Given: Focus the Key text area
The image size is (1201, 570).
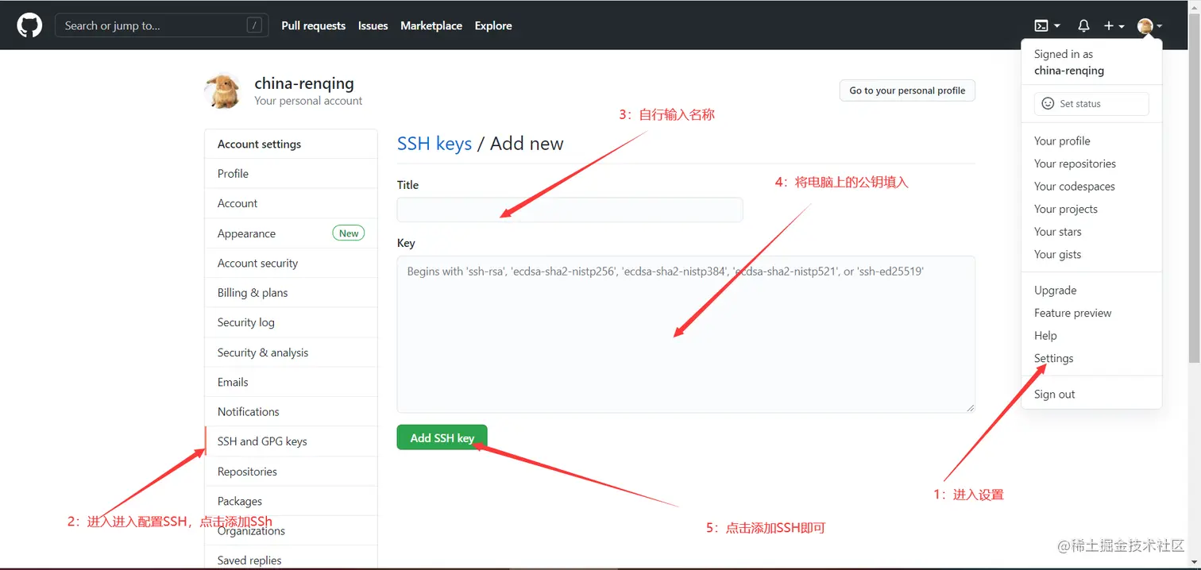Looking at the screenshot, I should pyautogui.click(x=685, y=333).
